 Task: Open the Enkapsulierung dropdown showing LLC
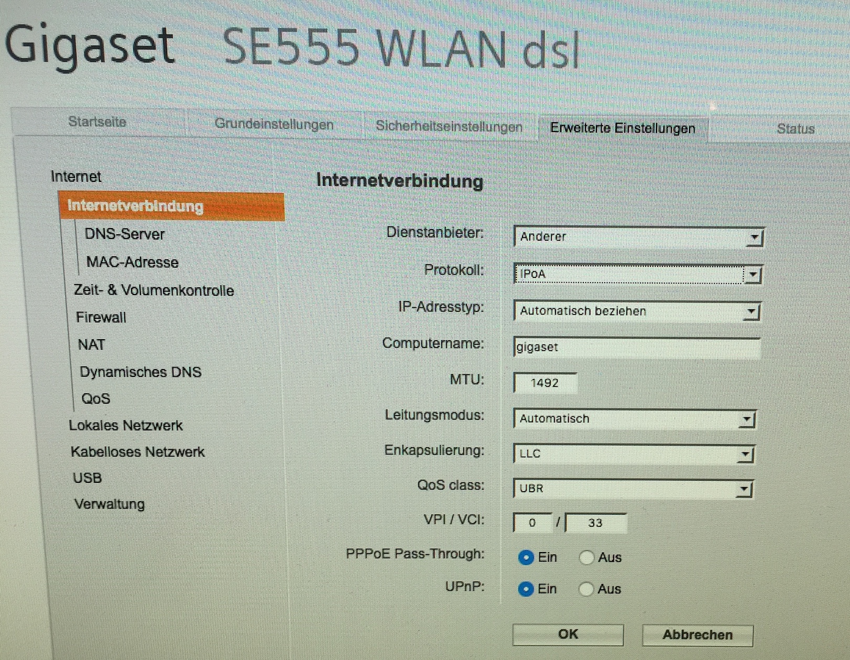coord(634,454)
